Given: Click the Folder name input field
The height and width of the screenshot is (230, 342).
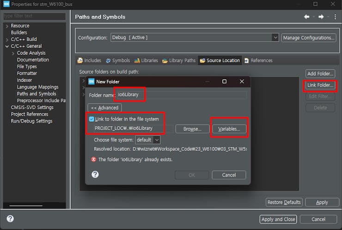Looking at the screenshot, I should tap(182, 95).
